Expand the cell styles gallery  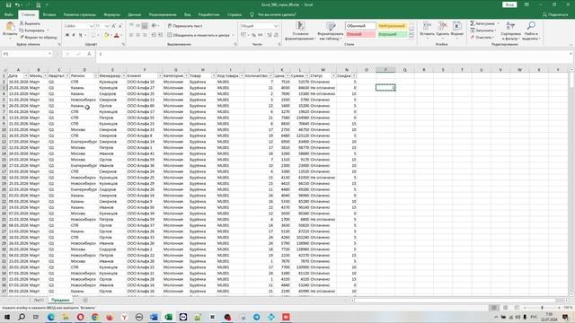point(411,36)
